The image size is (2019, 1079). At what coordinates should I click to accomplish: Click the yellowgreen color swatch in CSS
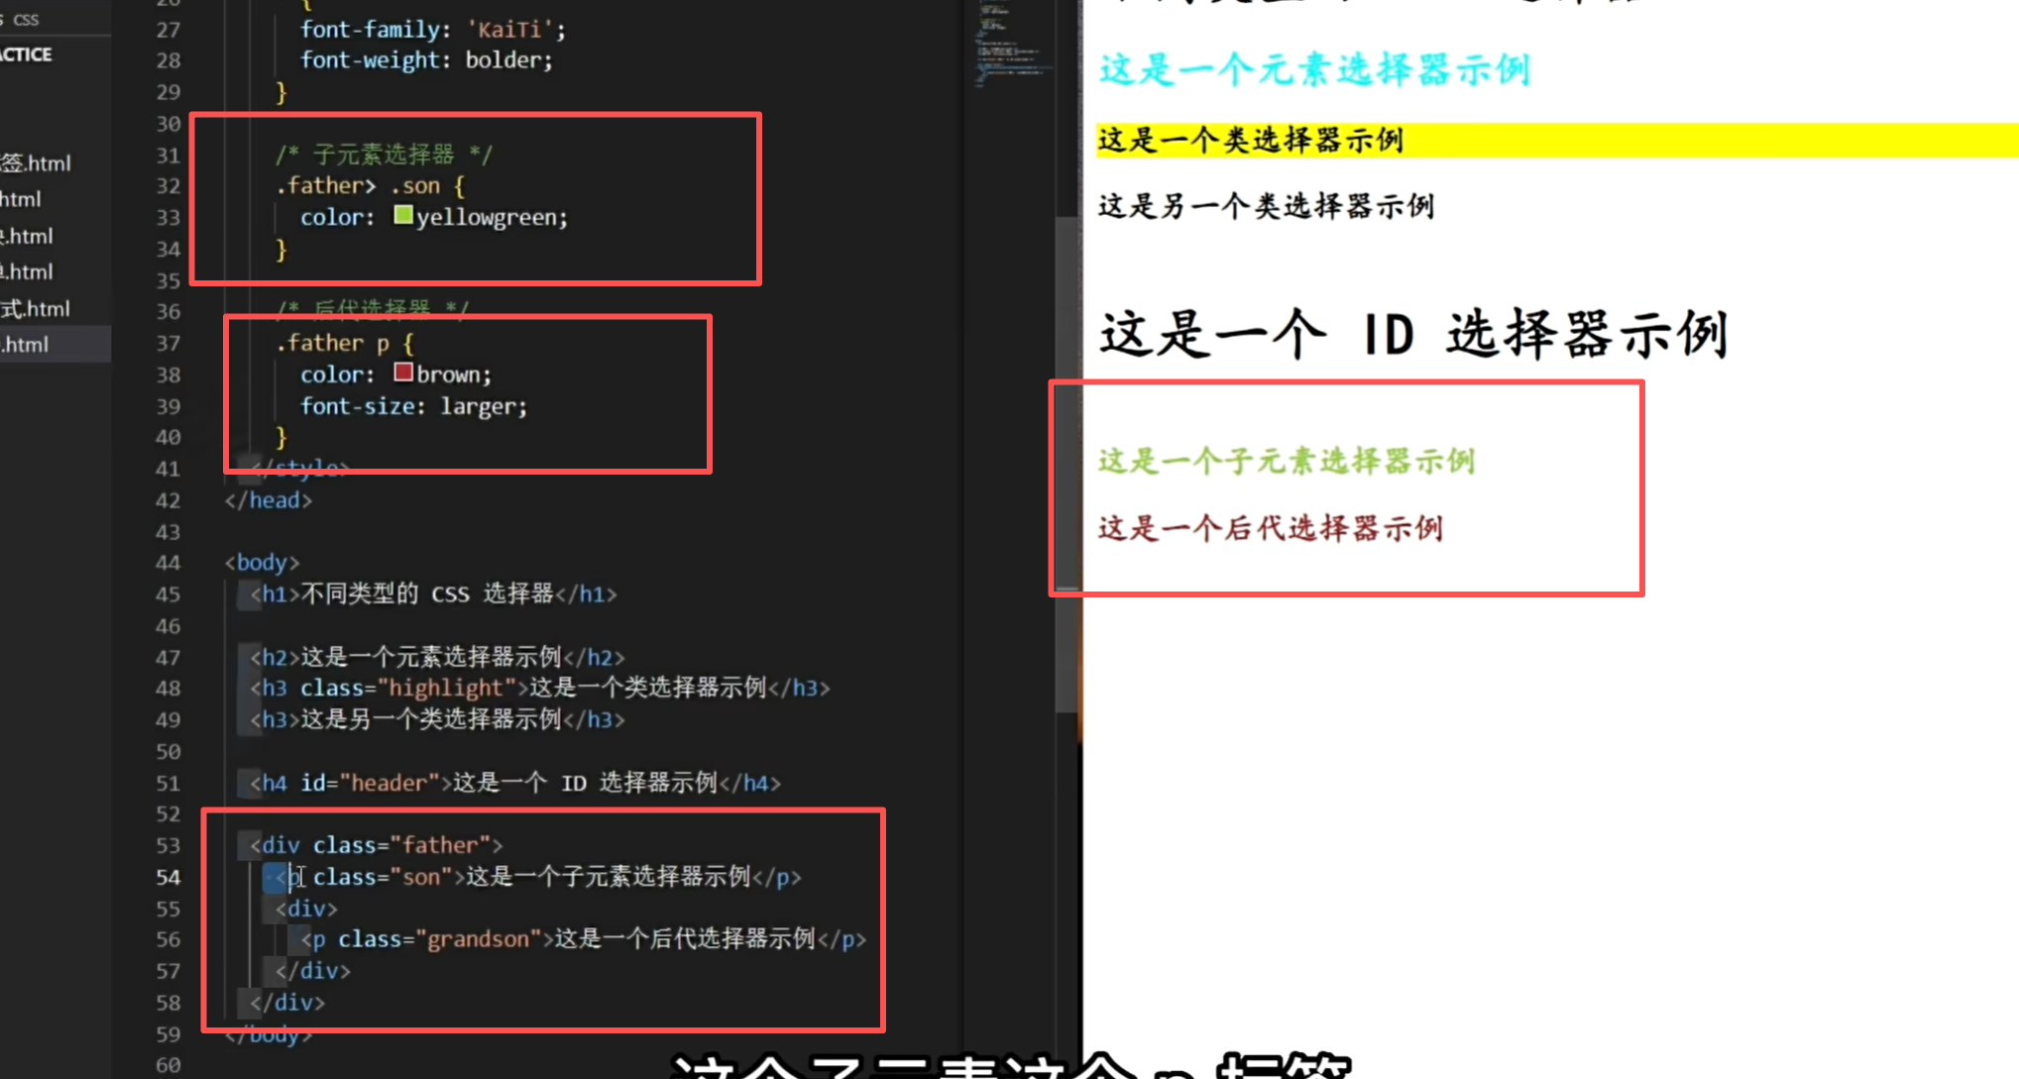point(403,215)
